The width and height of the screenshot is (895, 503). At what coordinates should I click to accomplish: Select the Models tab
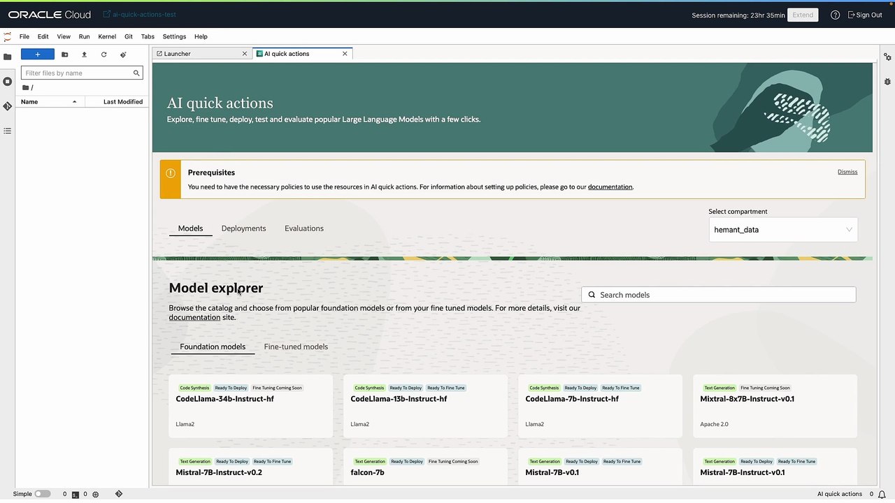pos(190,228)
